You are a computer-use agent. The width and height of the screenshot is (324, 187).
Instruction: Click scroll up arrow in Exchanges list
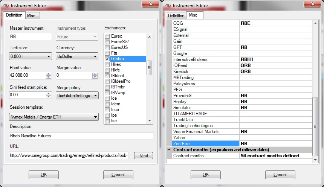[x=150, y=37]
